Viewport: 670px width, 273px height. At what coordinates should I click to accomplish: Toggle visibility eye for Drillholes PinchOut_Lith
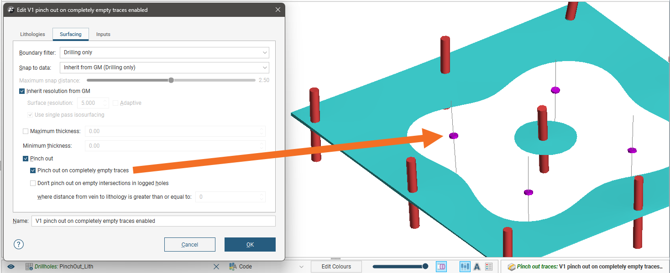coord(11,267)
